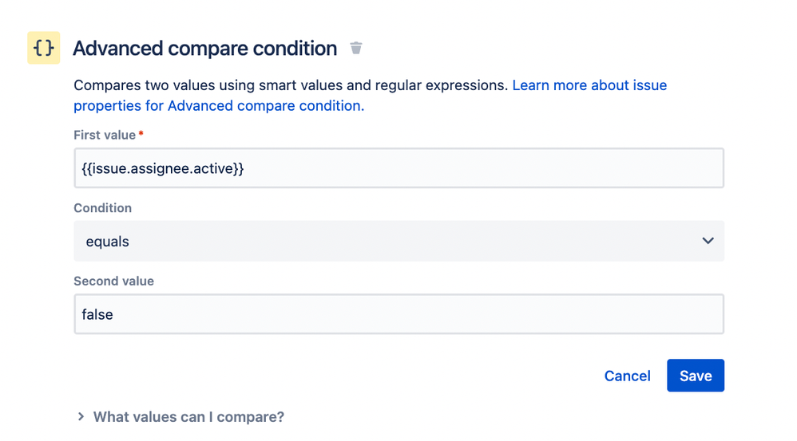
Task: Click the curly braces condition icon
Action: click(44, 48)
